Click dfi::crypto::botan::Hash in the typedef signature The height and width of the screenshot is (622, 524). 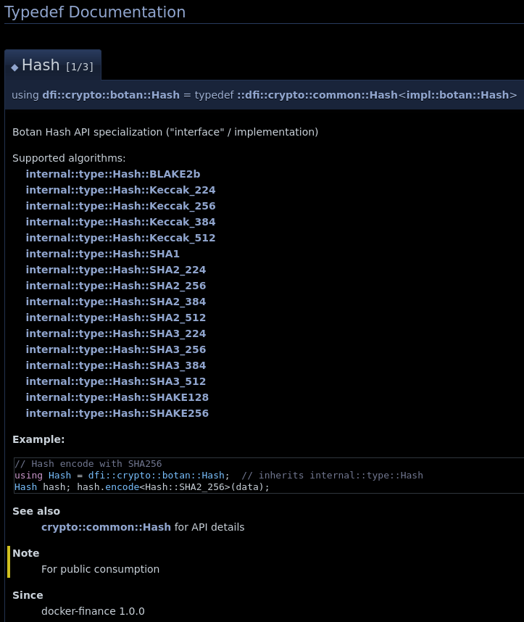pyautogui.click(x=110, y=95)
